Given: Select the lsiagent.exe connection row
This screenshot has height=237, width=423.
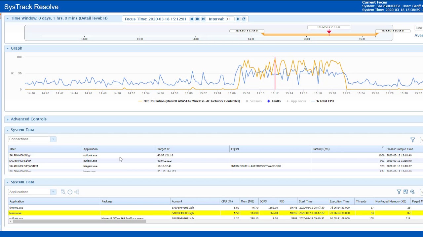Looking at the screenshot, I should tap(215, 166).
